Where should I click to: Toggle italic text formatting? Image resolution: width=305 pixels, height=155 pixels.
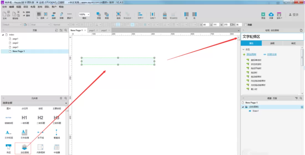click(86, 25)
